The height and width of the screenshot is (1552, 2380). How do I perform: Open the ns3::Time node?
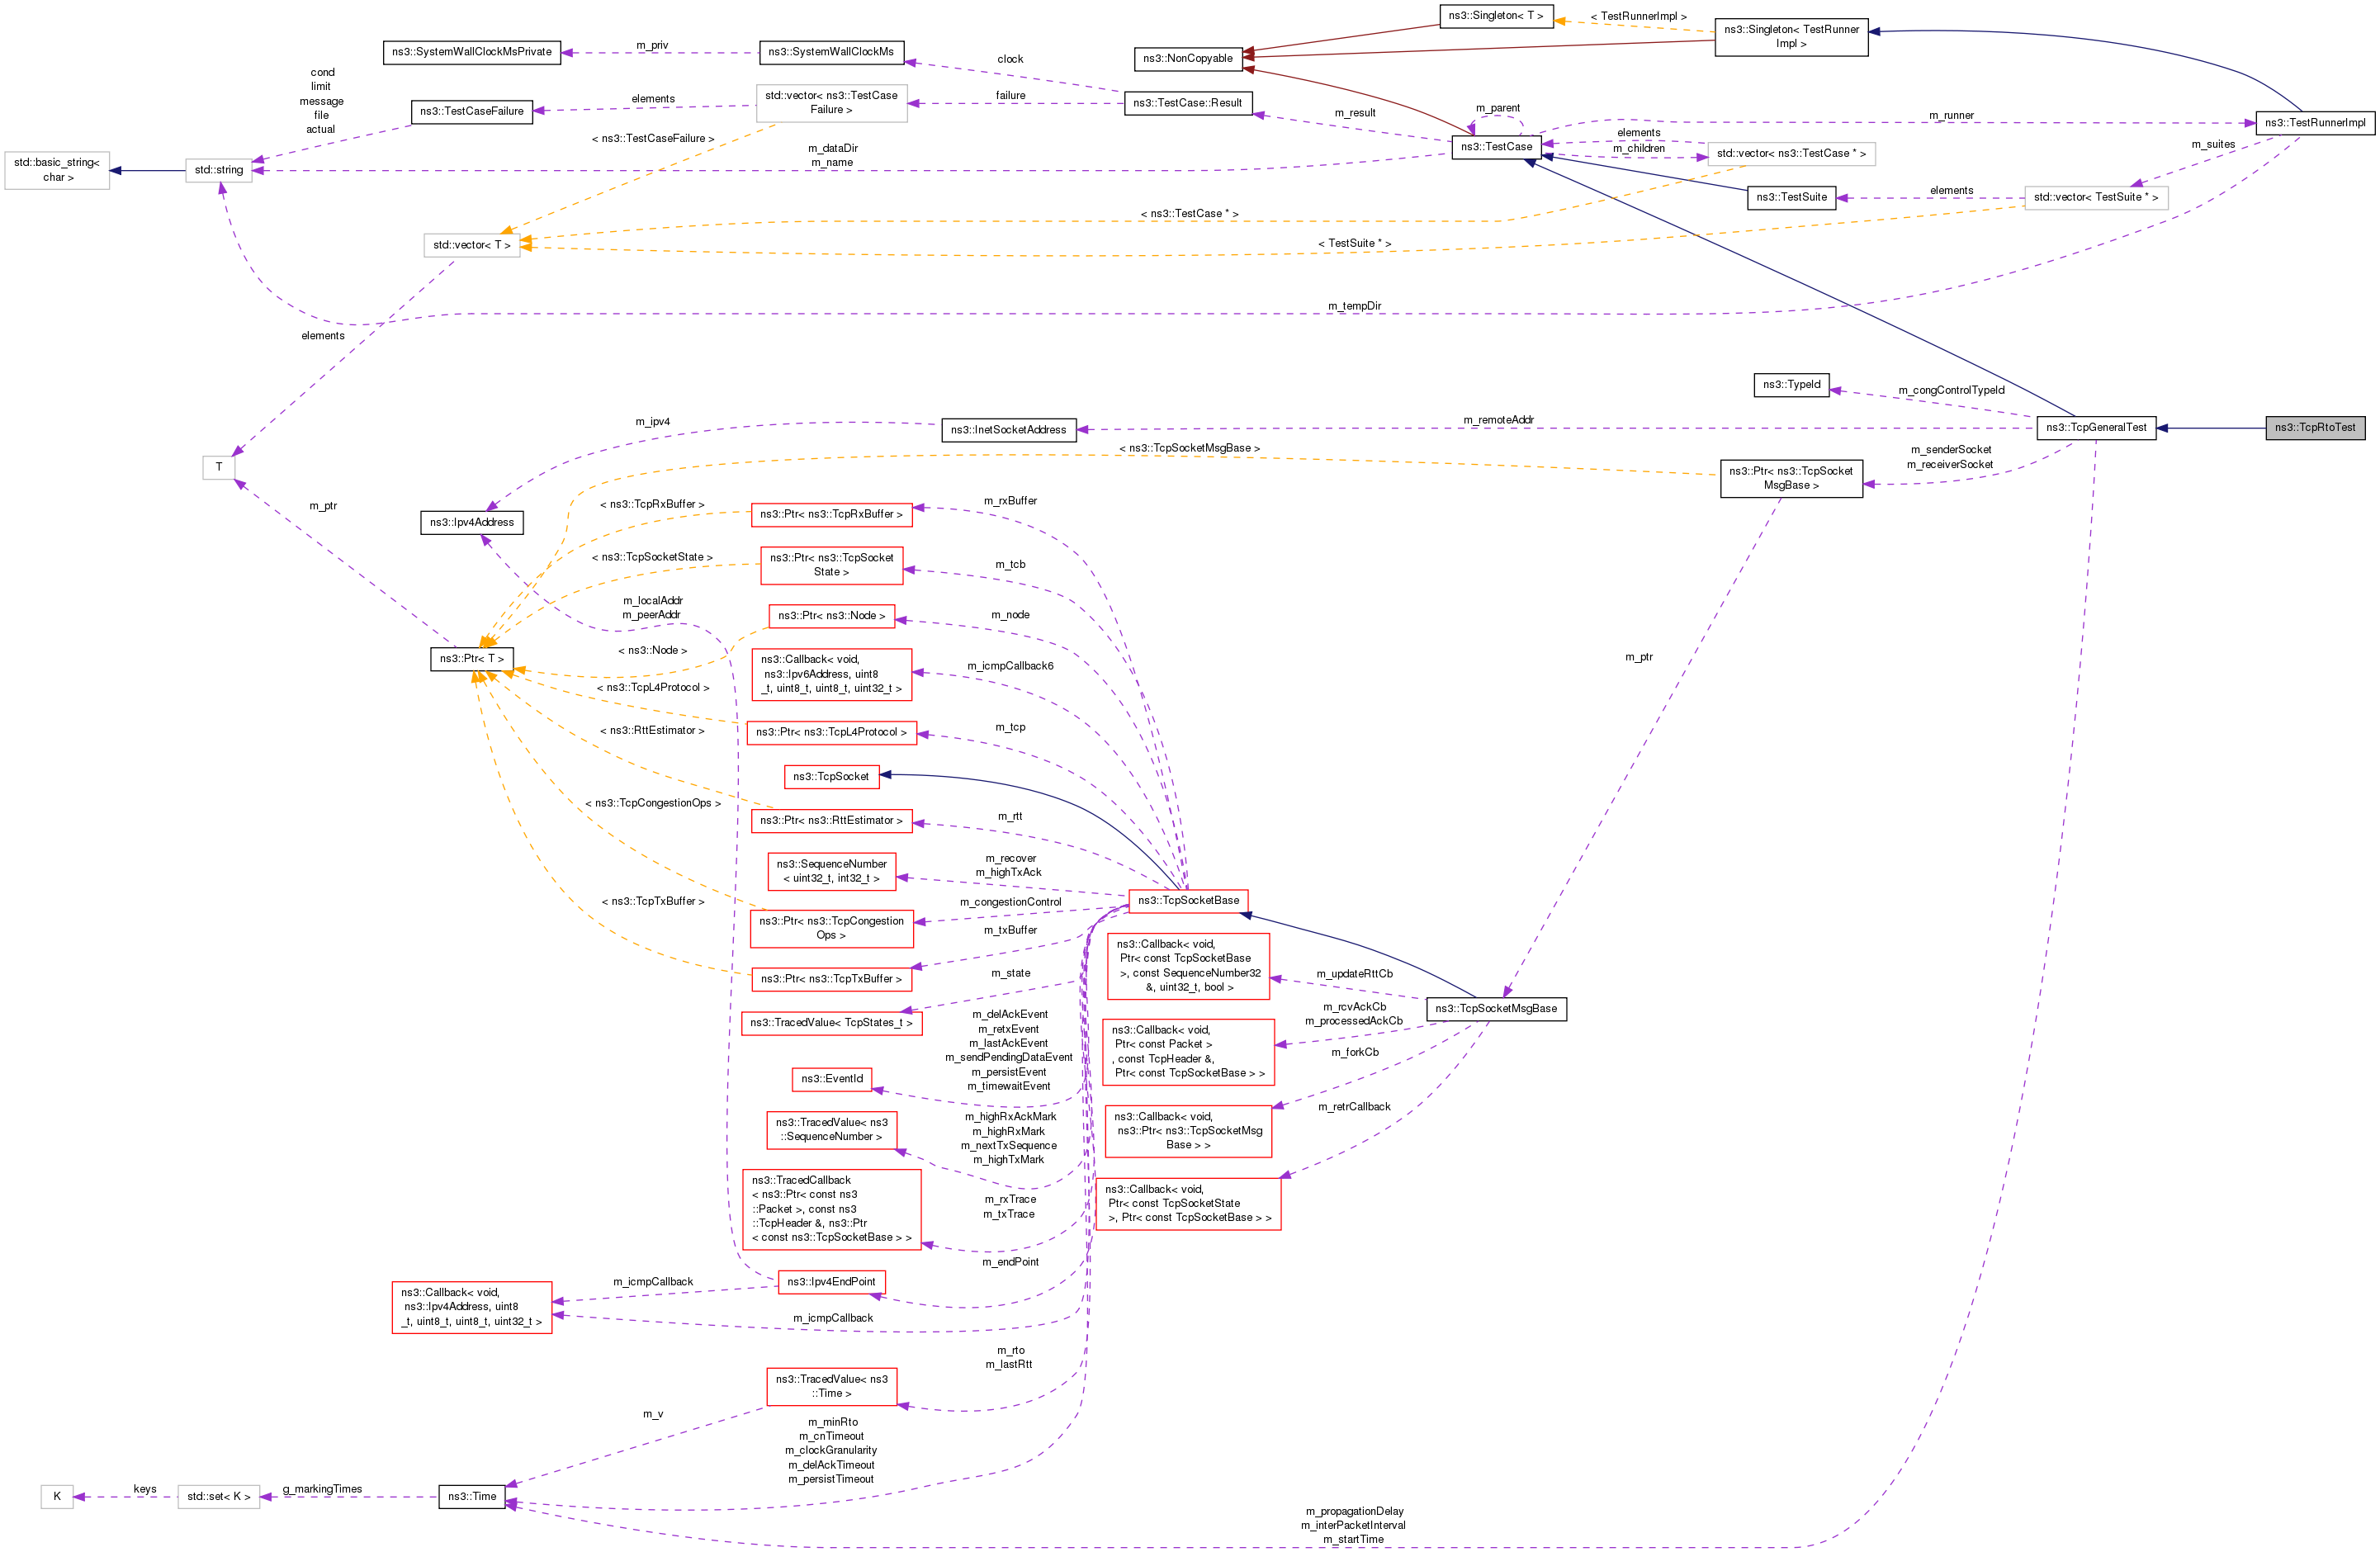point(472,1497)
